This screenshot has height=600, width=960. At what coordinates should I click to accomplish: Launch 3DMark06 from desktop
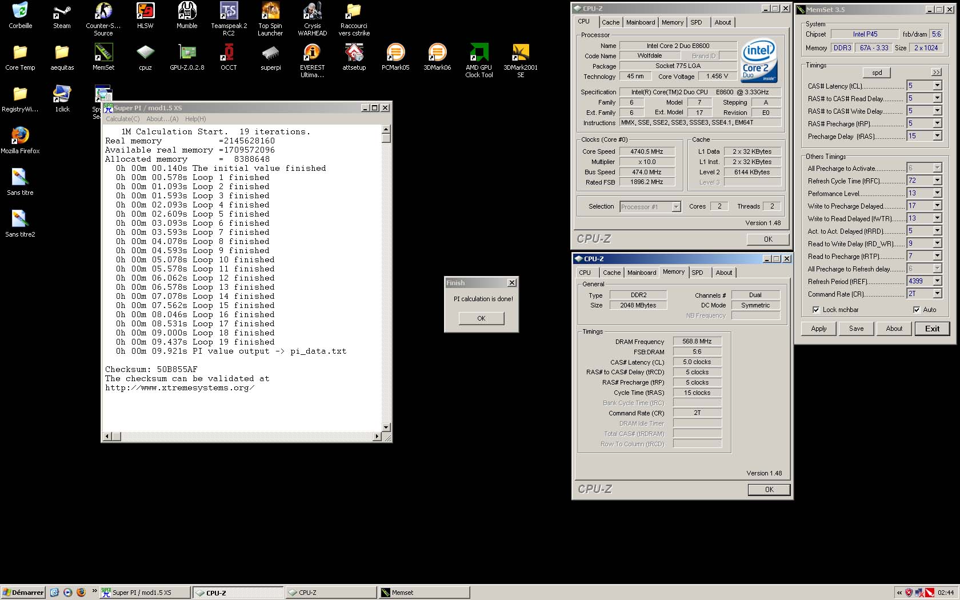coord(437,57)
